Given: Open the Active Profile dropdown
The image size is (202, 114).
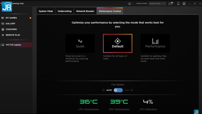Looking at the screenshot, I should coord(157,4).
